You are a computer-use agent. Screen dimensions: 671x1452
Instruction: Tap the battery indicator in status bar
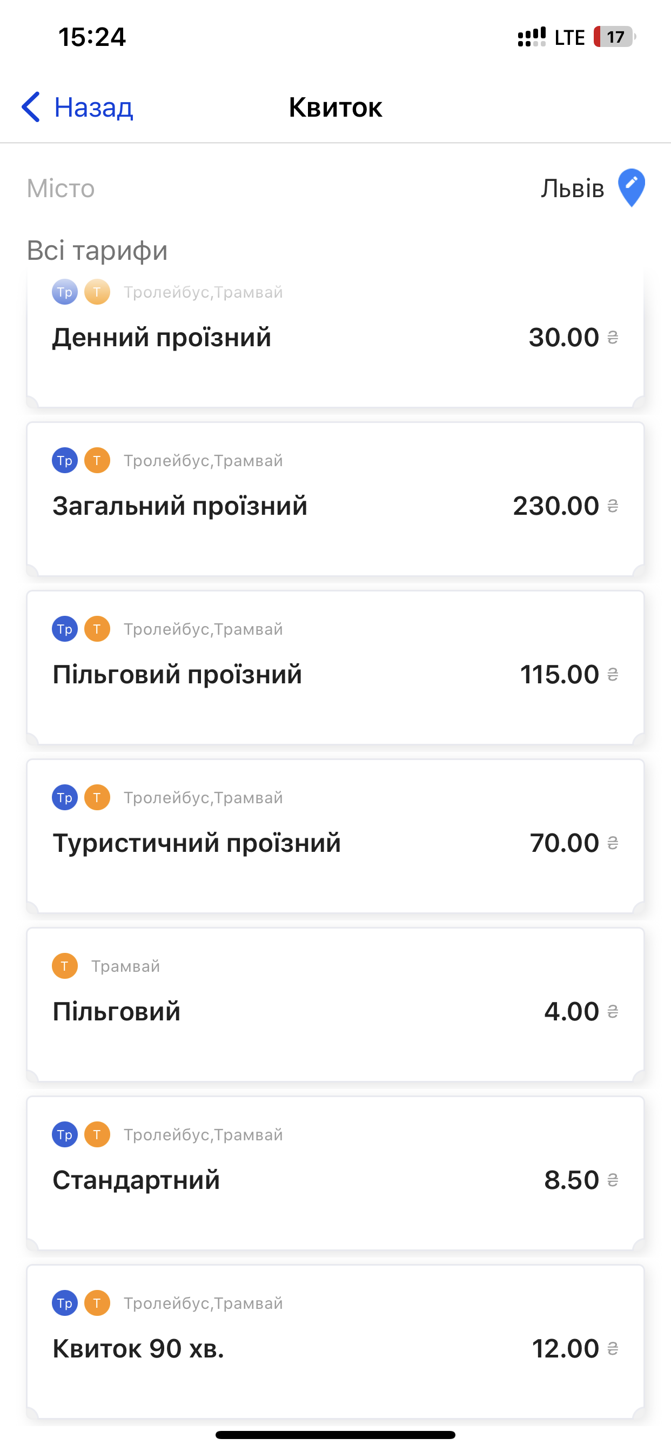[x=614, y=37]
